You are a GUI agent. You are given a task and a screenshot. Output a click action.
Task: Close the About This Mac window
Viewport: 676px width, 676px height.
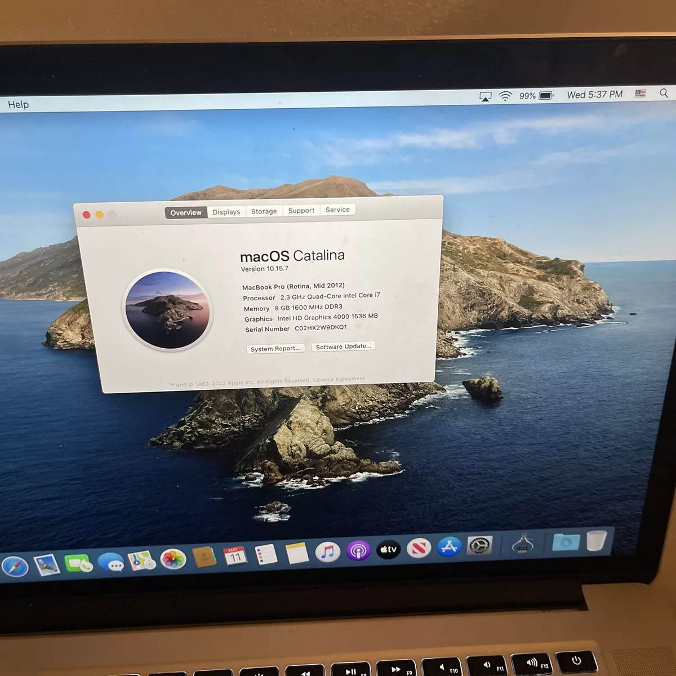86,215
